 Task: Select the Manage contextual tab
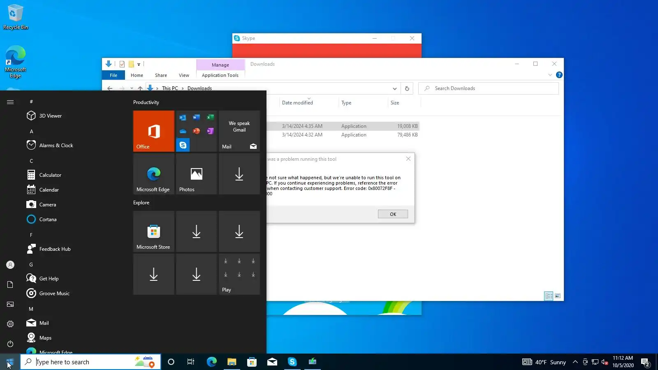[220, 65]
